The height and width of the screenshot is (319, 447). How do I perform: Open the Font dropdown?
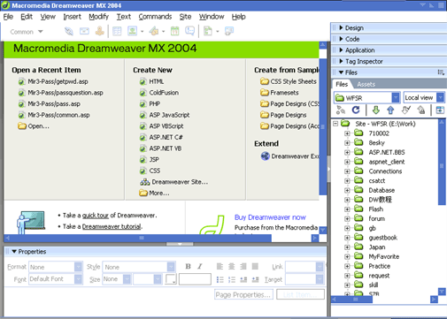78,279
